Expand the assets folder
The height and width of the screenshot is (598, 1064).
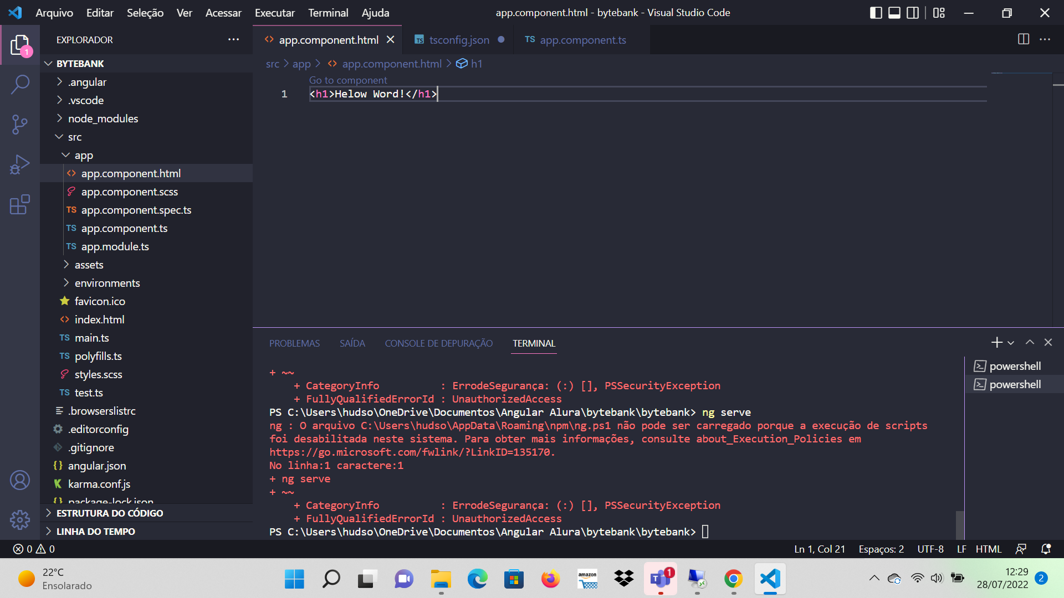(146, 265)
